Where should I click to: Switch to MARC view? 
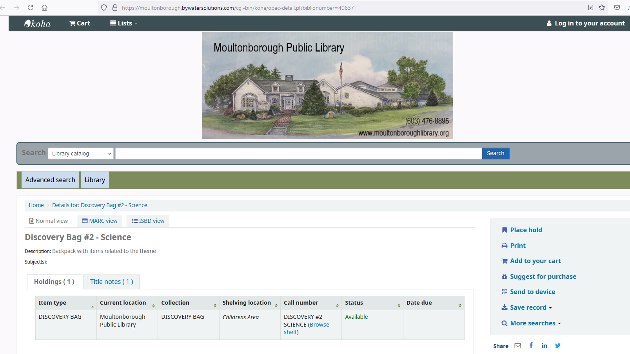[x=100, y=221]
